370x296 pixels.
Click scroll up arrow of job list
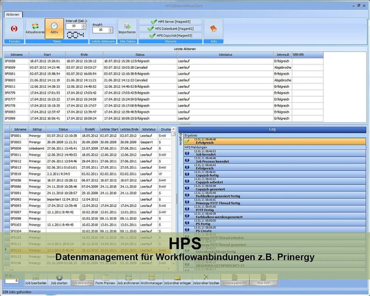(174, 129)
